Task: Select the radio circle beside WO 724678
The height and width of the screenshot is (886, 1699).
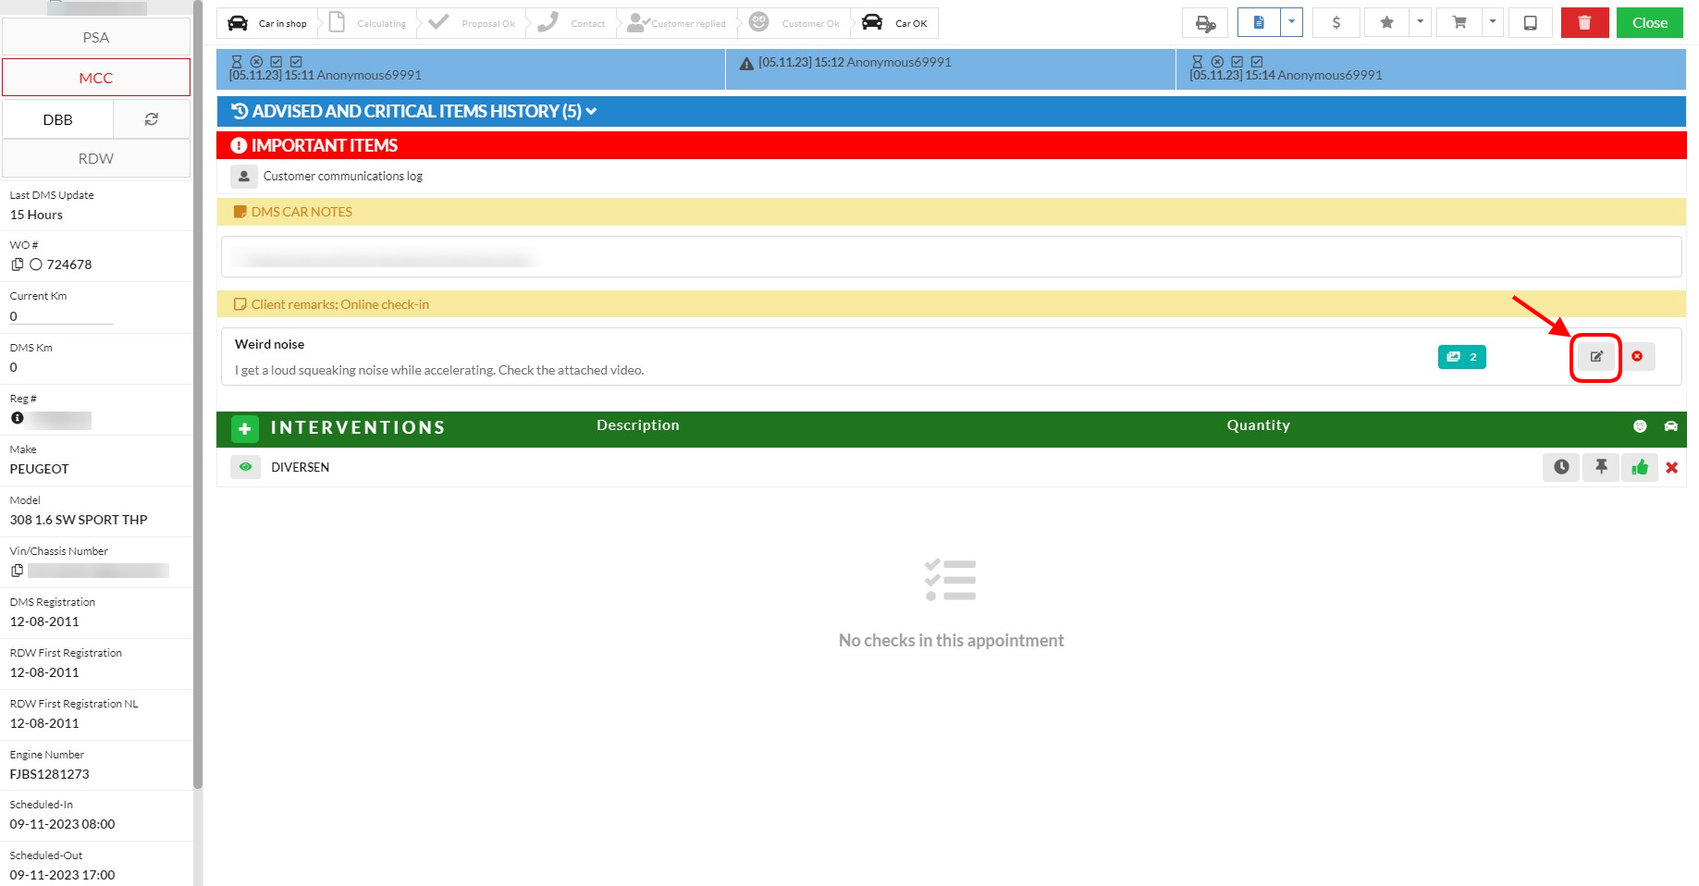Action: (x=36, y=265)
